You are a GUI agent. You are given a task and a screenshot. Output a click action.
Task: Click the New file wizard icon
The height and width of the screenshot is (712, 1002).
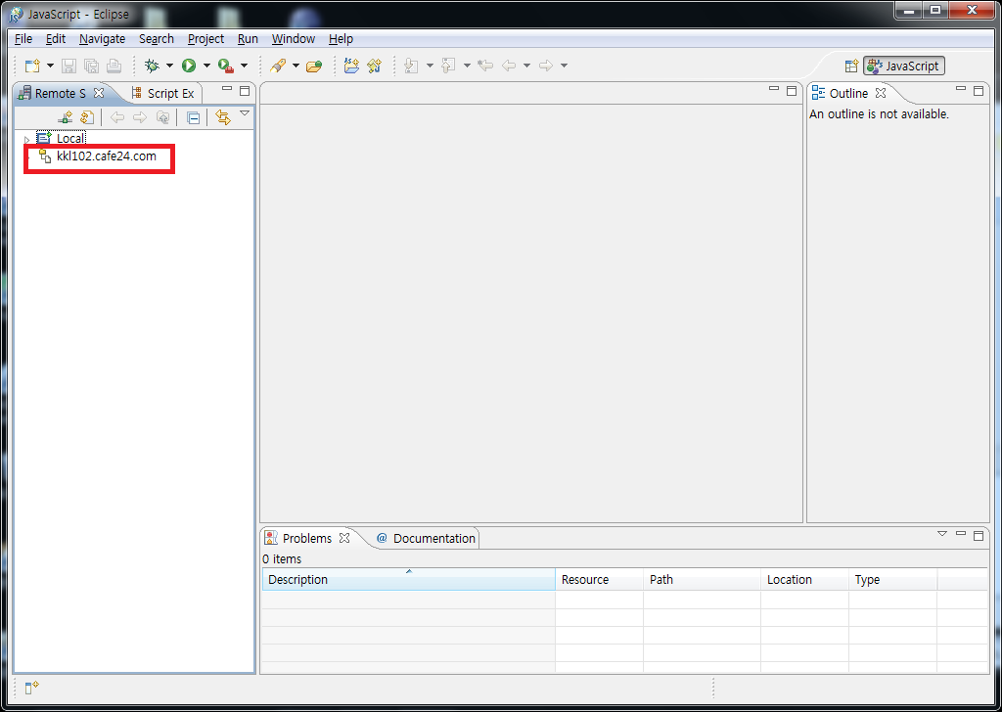click(x=32, y=66)
